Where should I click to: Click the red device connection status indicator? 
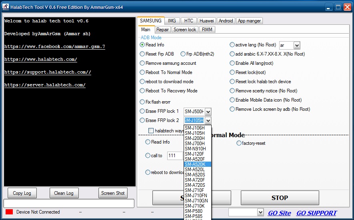(9, 212)
